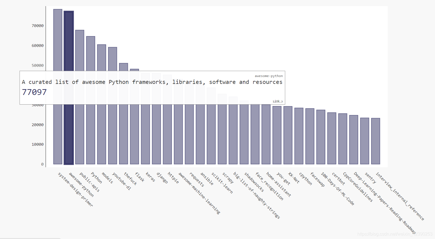
Task: Click the highlighted awesome-python bar
Action: (69, 88)
